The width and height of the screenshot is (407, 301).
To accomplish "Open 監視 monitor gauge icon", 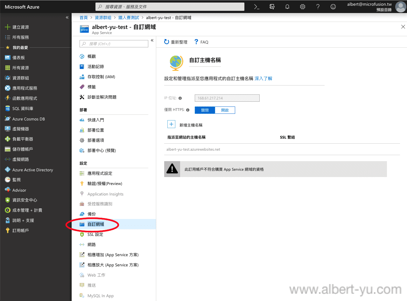I will coord(8,180).
